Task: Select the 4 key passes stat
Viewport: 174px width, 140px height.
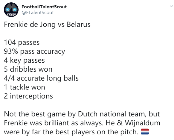Action: coord(24,61)
